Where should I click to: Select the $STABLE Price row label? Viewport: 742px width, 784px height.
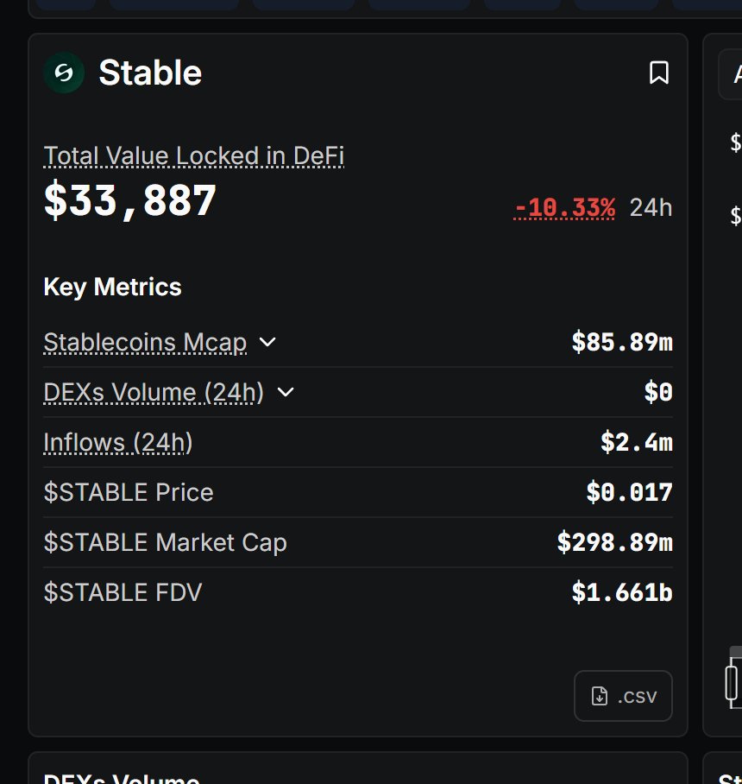tap(129, 493)
